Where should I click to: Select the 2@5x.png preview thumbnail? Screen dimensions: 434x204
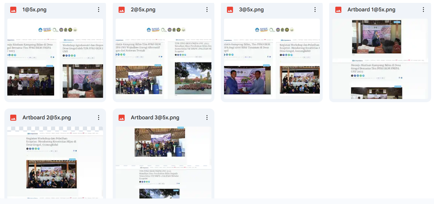(x=164, y=59)
